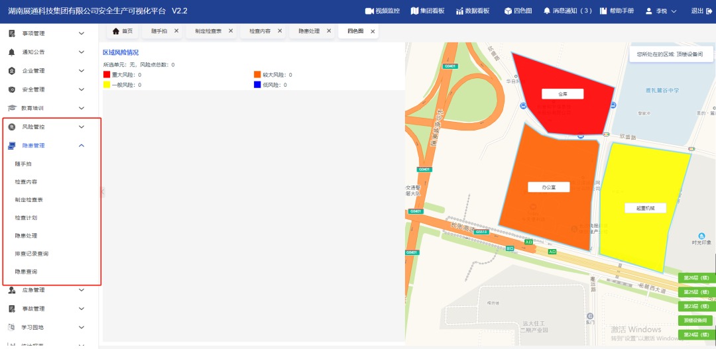Close the 制定检查表 tab

[231, 31]
